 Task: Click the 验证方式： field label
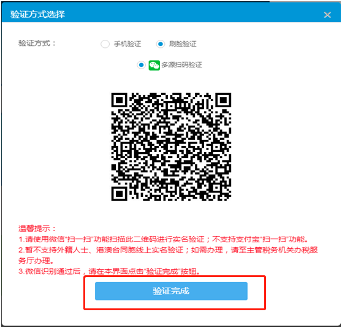37,43
